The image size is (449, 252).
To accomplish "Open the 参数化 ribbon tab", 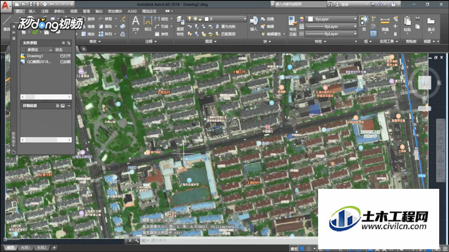I will pos(59,11).
